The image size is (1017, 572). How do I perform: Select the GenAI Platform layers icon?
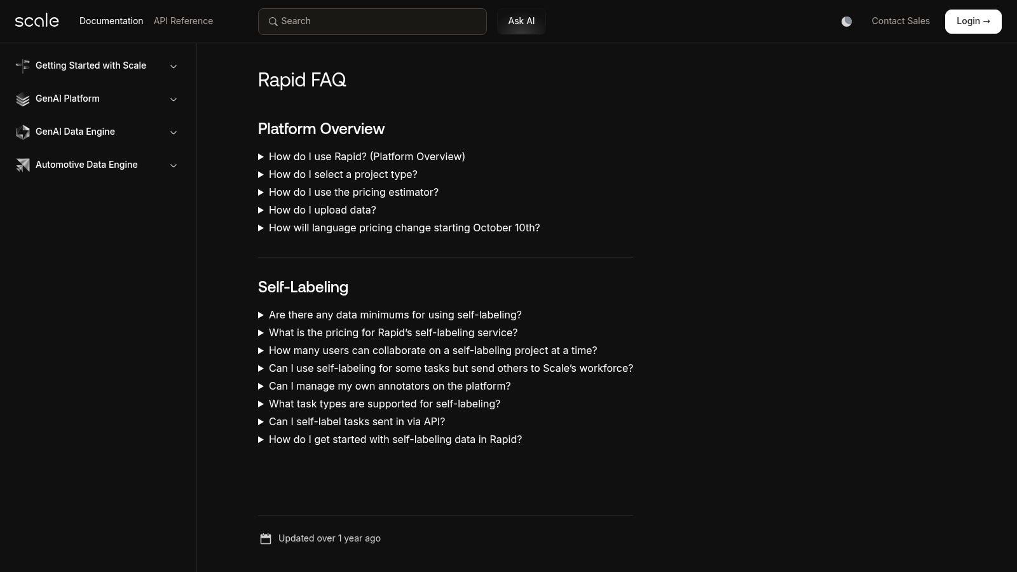(23, 99)
